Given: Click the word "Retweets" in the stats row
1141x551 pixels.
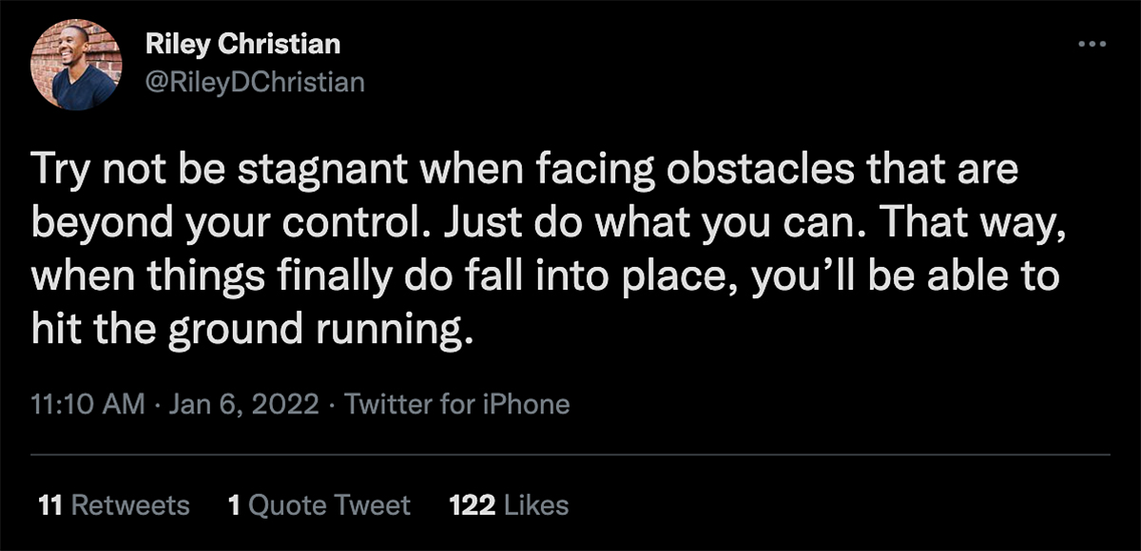Looking at the screenshot, I should click(x=130, y=505).
